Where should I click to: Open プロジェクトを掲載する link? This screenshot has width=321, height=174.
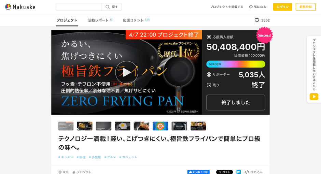226,7
